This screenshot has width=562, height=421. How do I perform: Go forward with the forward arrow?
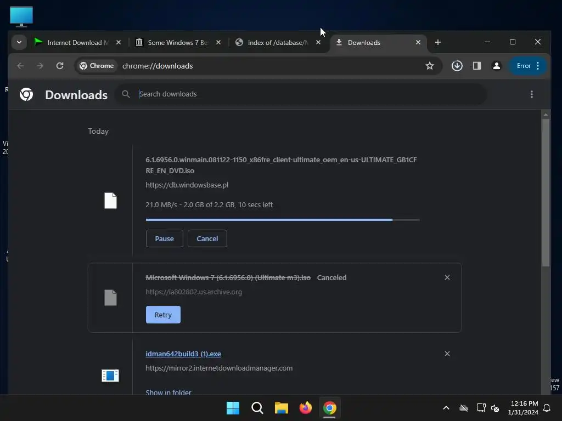point(40,66)
